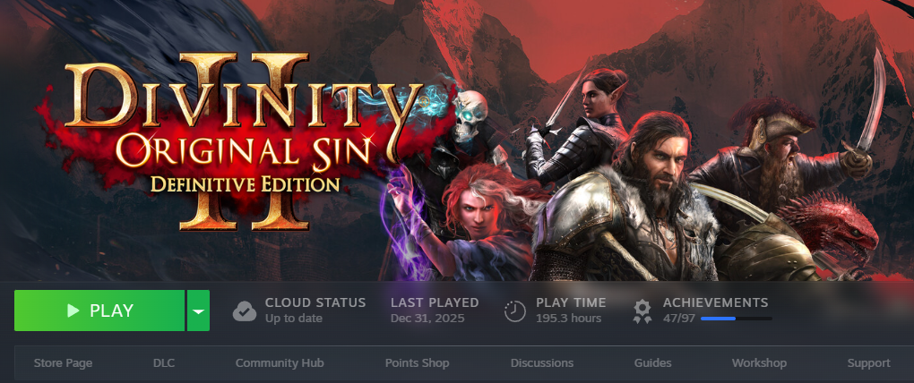Expand the dropdown arrow beside PLAY
This screenshot has width=914, height=383.
pos(198,311)
